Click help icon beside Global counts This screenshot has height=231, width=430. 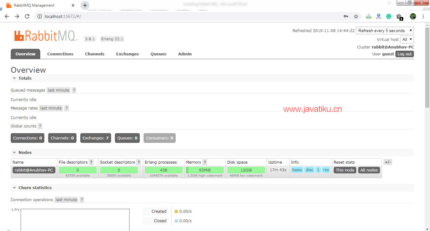[x=40, y=126]
